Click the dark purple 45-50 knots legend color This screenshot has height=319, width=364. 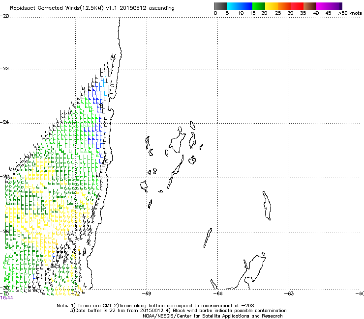335,6
